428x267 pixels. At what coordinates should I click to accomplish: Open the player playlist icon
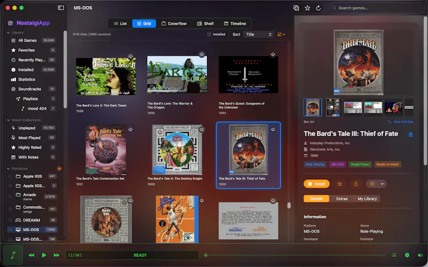point(394,255)
